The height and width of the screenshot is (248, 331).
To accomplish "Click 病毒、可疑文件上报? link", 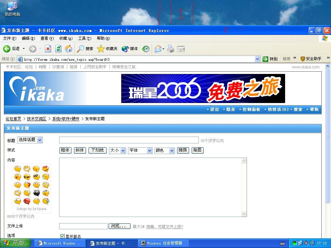I will click(x=165, y=226).
